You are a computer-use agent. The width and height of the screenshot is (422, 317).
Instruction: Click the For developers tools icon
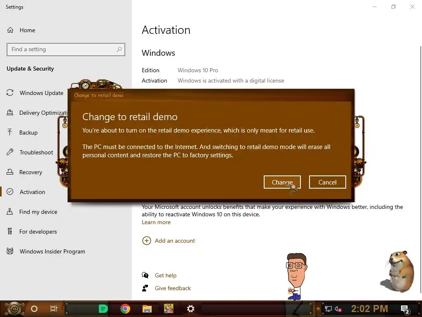[x=10, y=231]
